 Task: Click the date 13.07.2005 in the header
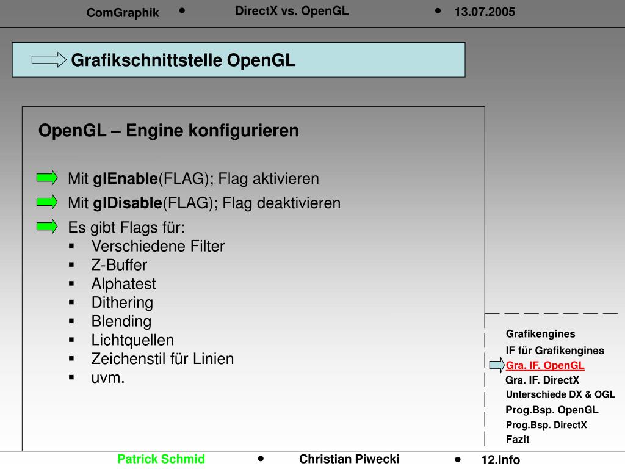click(x=485, y=12)
